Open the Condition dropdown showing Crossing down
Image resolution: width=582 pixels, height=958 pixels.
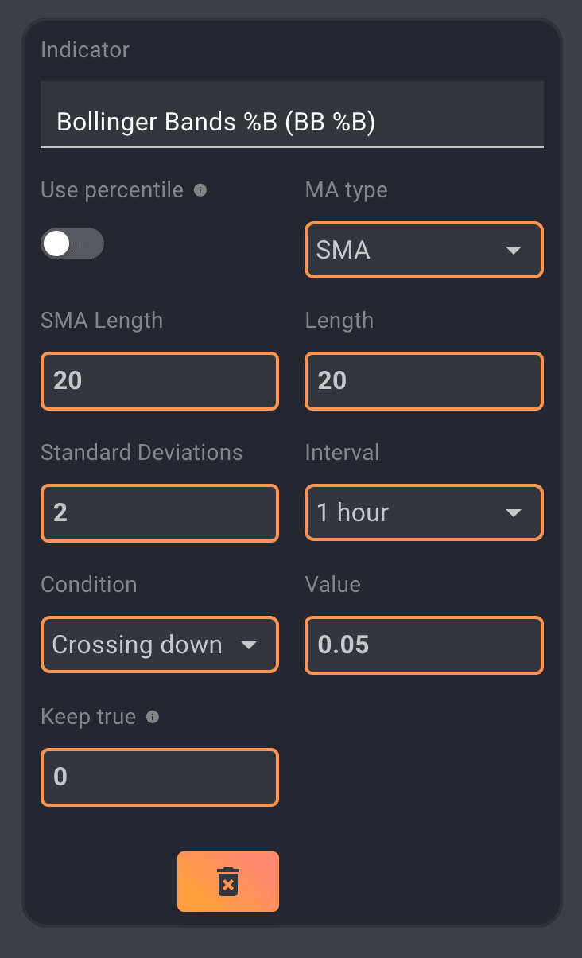click(159, 645)
